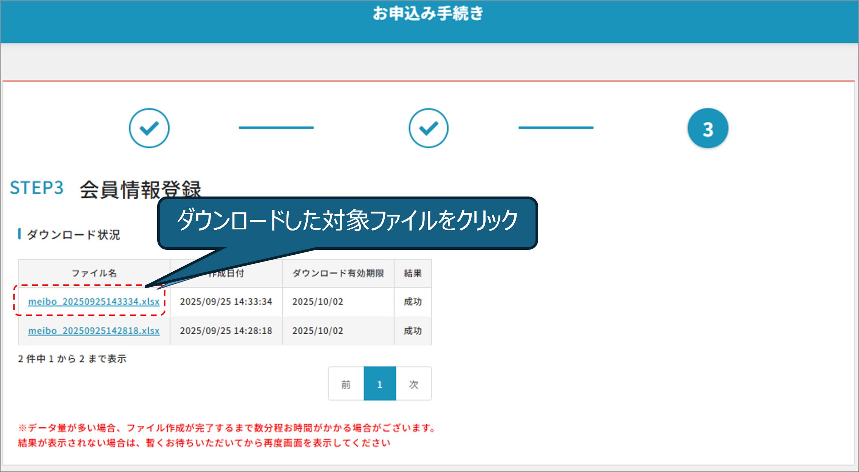Click the first step checkmark circle
This screenshot has width=859, height=472.
tap(149, 128)
